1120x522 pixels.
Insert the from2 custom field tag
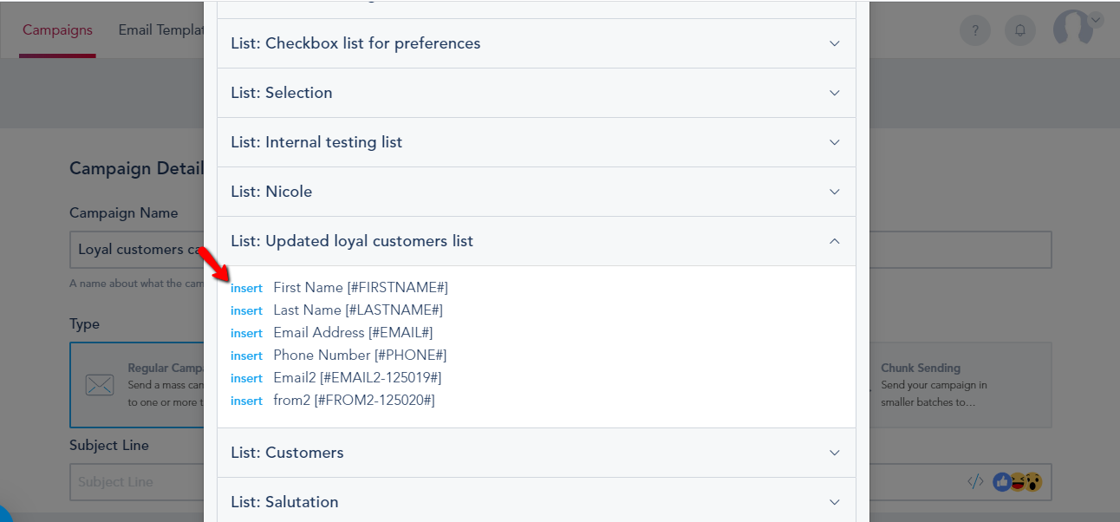246,401
